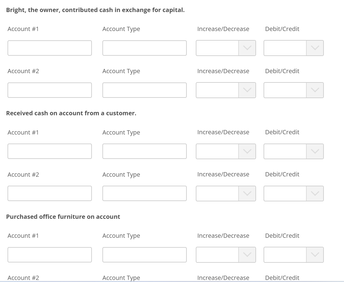Expand the Debit/Credit dropdown for cash received Account #1

click(x=314, y=151)
